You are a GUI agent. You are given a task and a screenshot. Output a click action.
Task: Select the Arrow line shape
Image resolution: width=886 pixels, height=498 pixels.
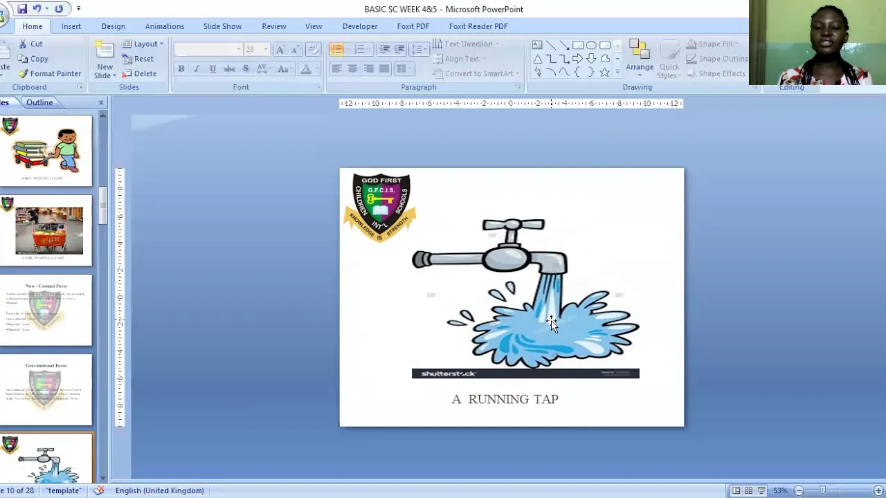point(564,46)
